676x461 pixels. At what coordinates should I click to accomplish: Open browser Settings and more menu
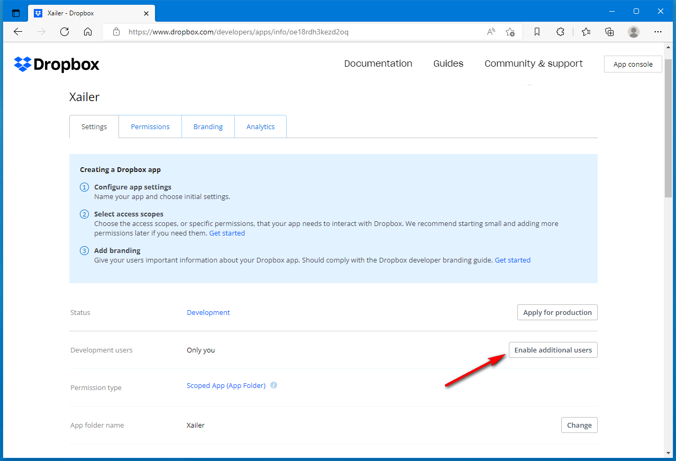(x=658, y=32)
